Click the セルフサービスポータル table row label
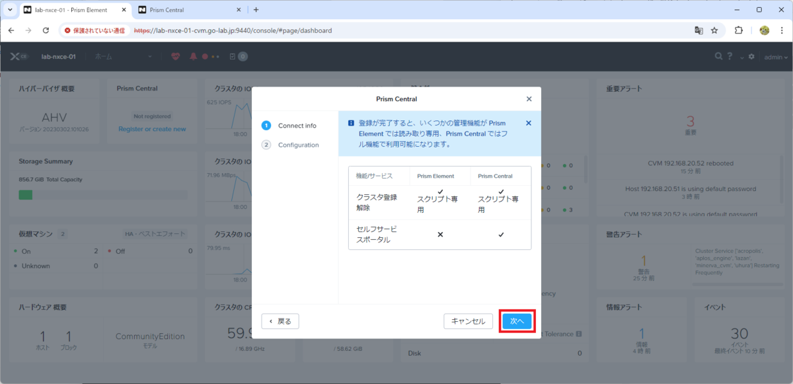This screenshot has height=384, width=793. click(376, 234)
